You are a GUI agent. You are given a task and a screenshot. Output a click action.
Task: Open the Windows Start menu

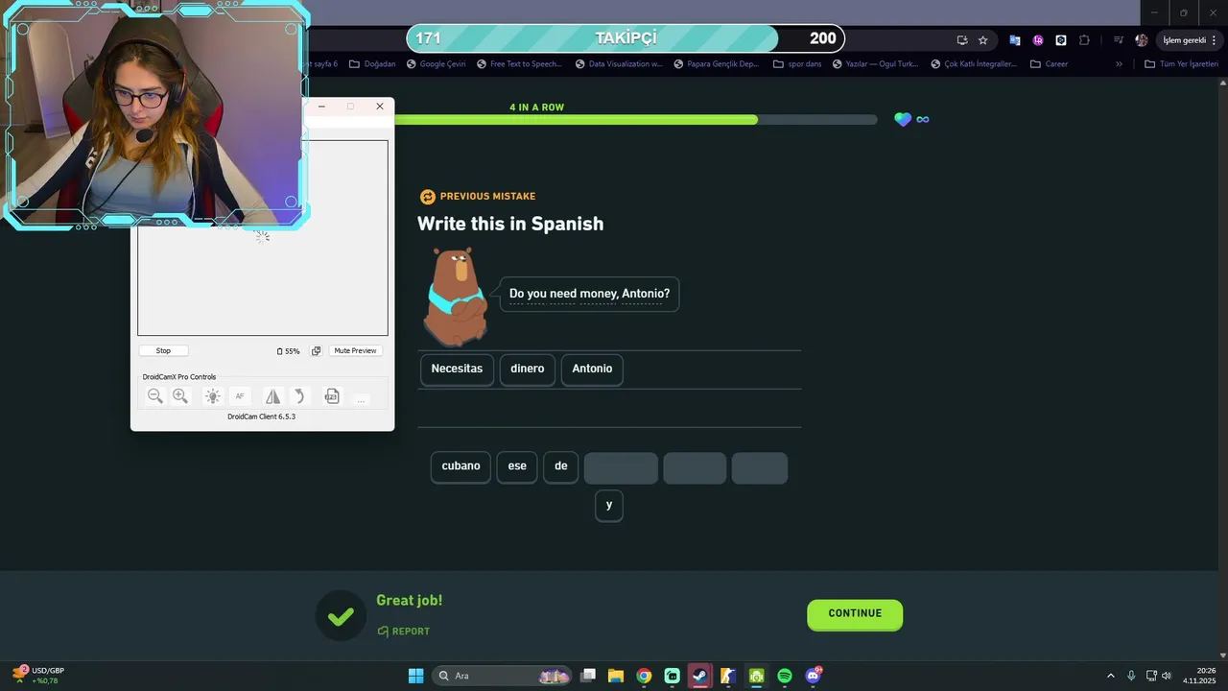click(x=415, y=676)
